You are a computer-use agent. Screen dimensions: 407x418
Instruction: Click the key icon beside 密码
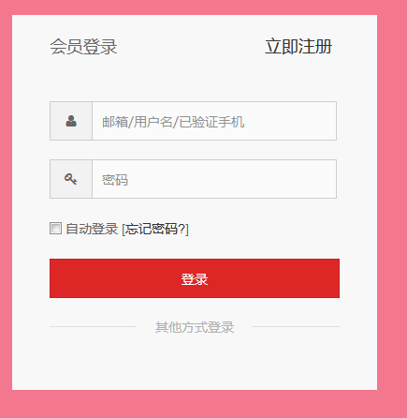(x=71, y=179)
